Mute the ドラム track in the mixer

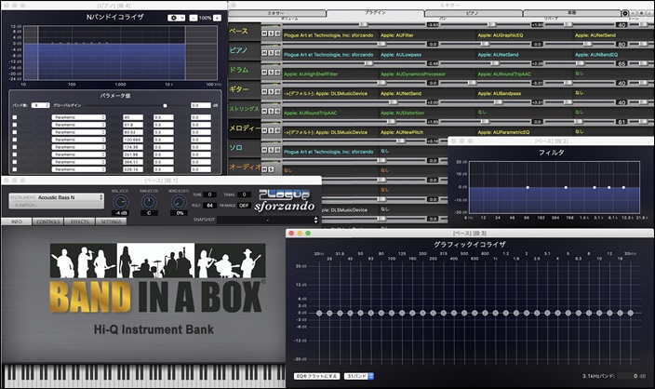tap(264, 73)
